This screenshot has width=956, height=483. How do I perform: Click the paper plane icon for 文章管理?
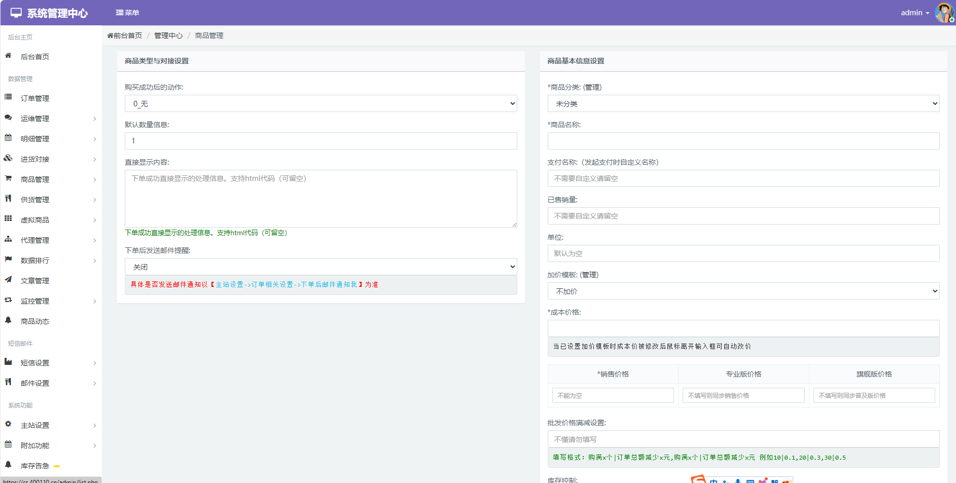pyautogui.click(x=8, y=280)
